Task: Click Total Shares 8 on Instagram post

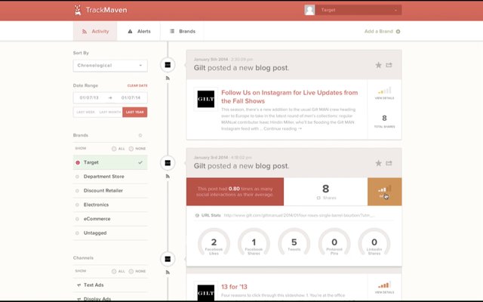Action: point(384,121)
